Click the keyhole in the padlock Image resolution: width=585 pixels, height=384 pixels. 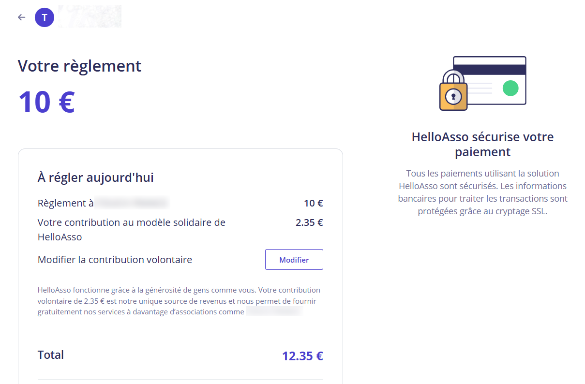click(x=453, y=97)
